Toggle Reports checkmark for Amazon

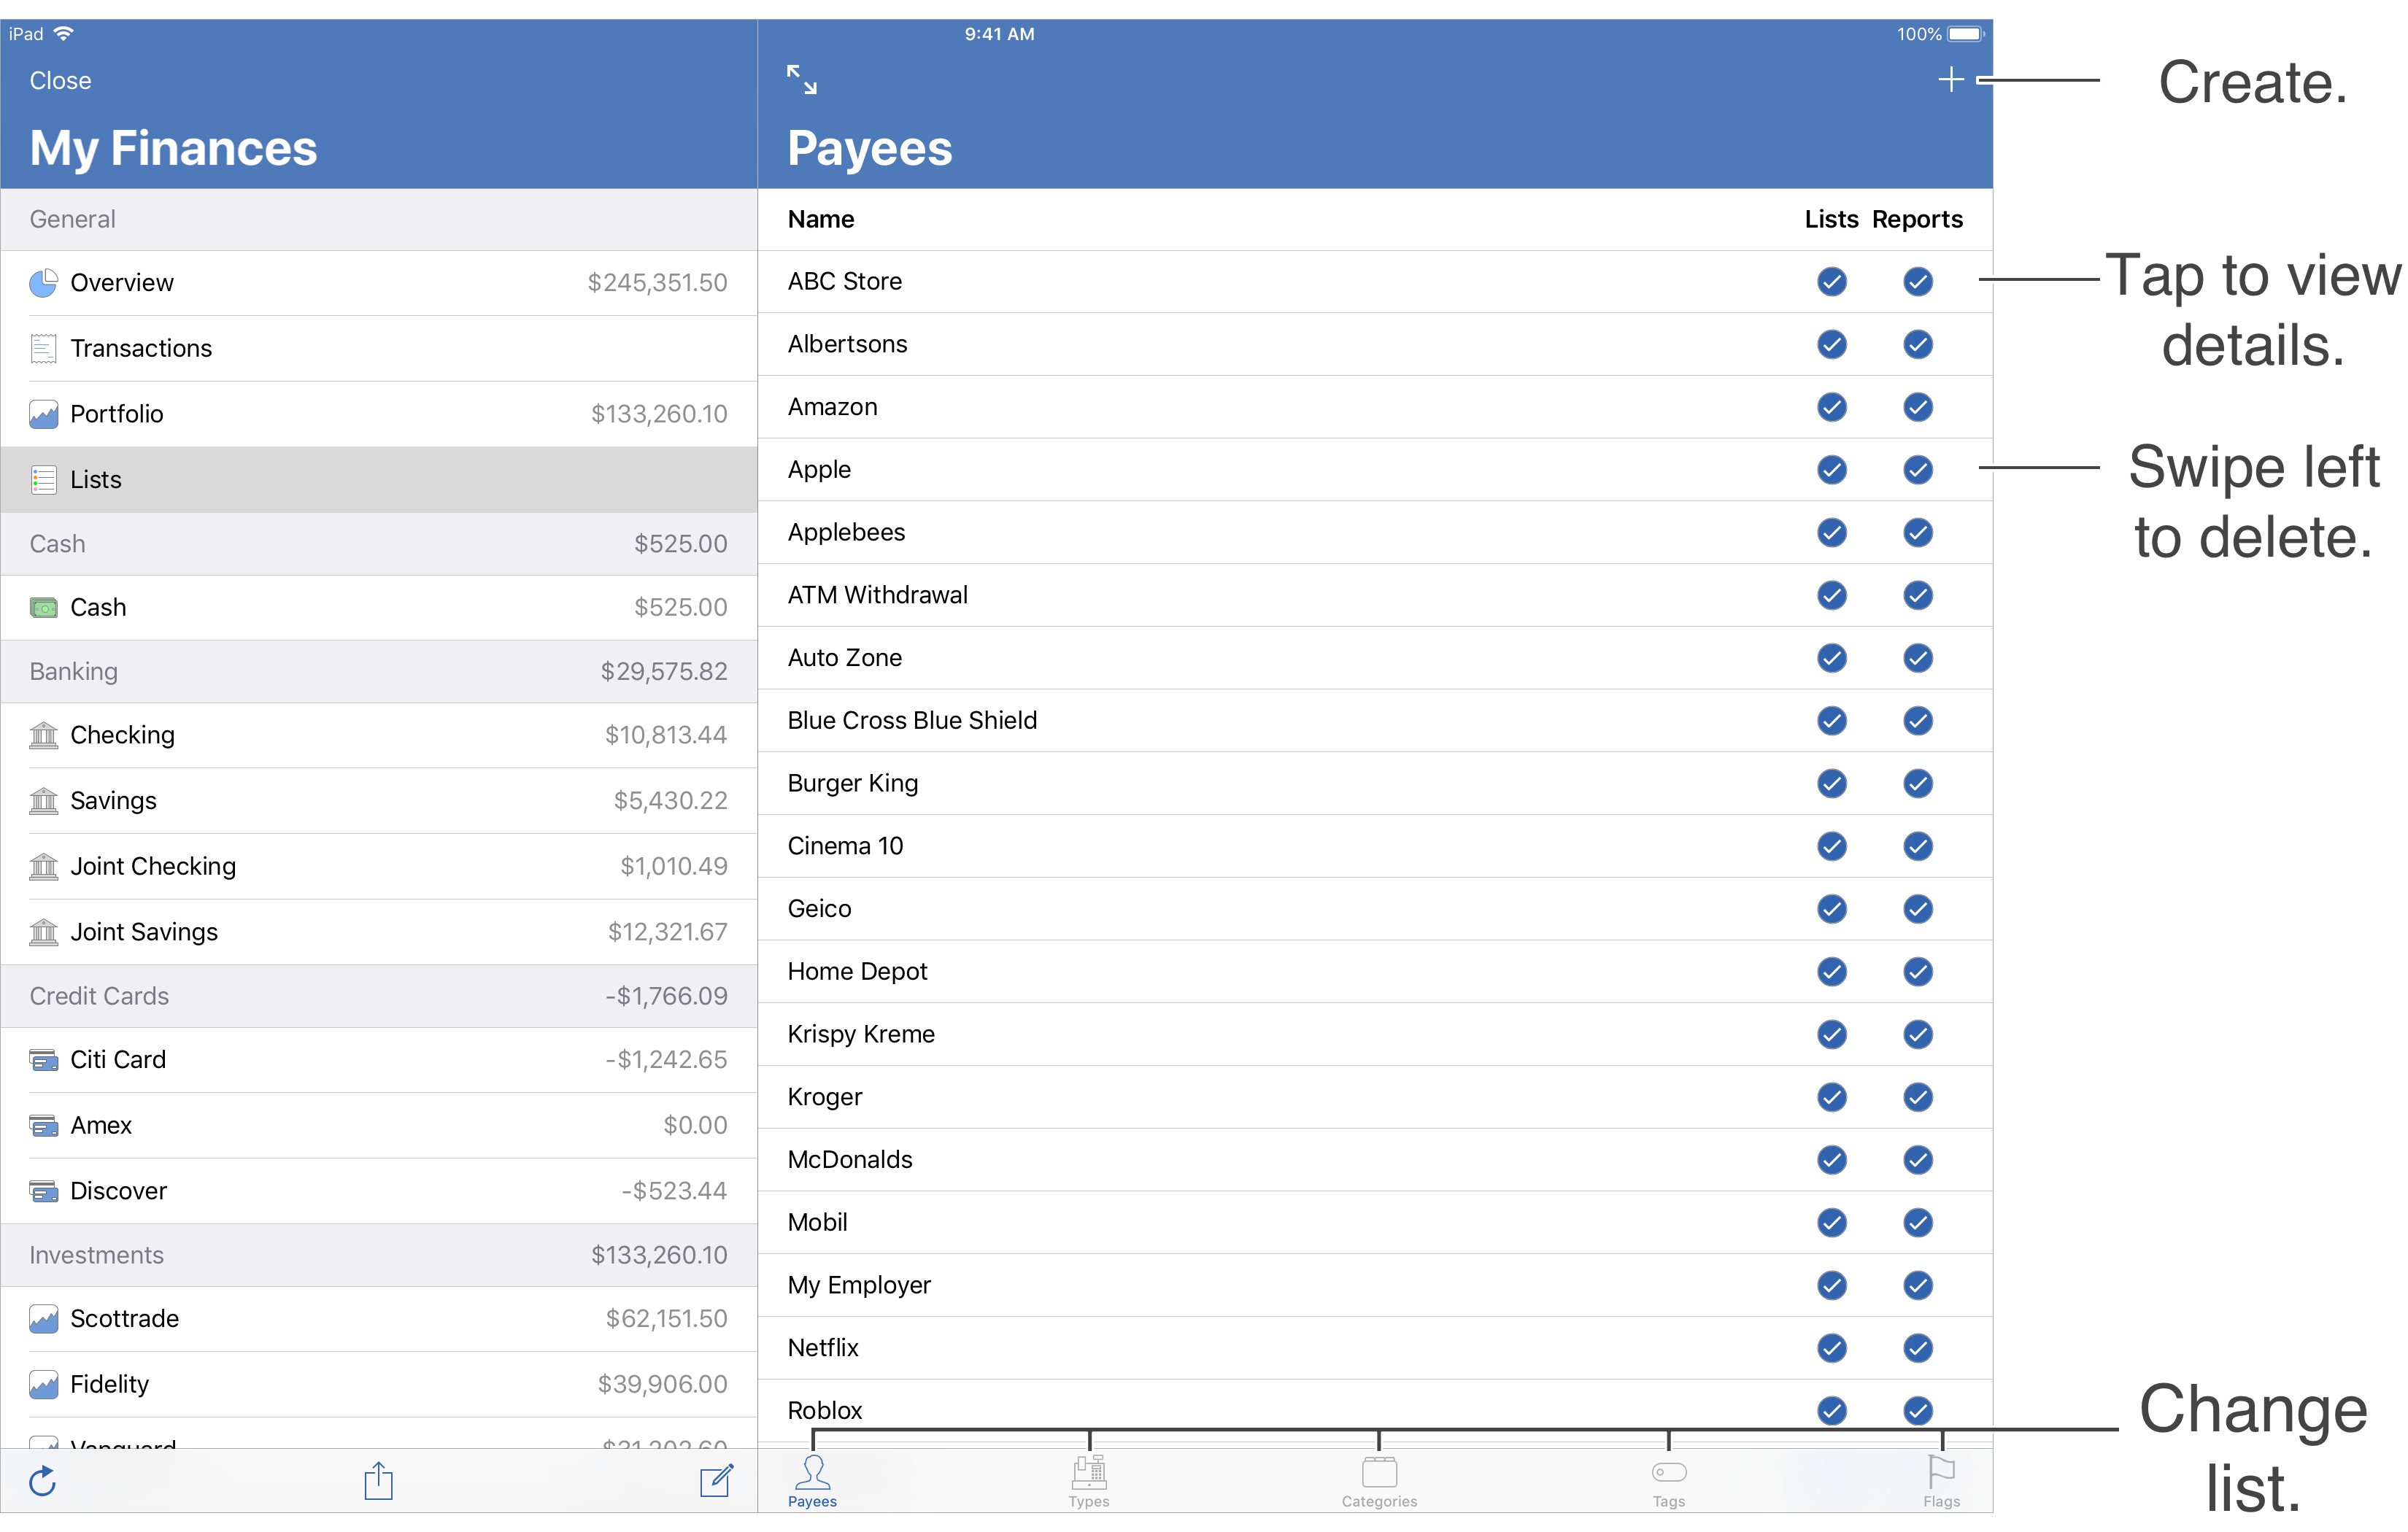[x=1917, y=407]
